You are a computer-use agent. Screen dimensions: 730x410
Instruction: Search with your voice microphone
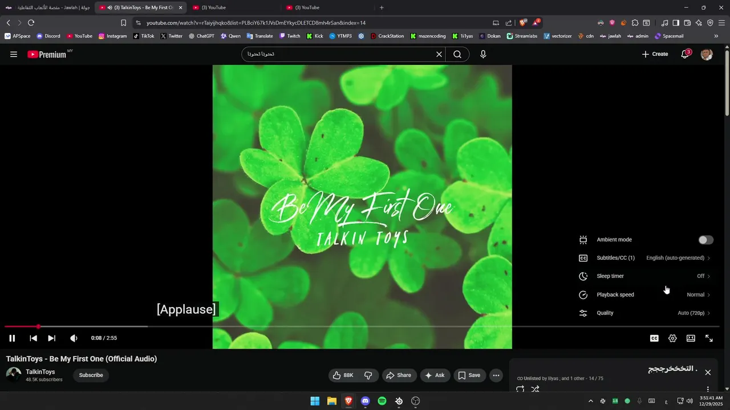tap(483, 54)
